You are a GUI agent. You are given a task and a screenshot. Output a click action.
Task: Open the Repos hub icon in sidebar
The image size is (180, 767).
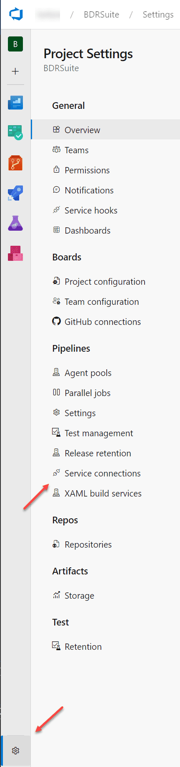tap(15, 163)
